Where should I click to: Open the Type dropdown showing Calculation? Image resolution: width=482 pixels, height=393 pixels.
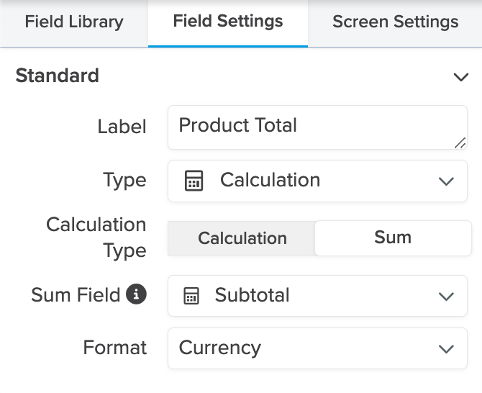(x=317, y=181)
